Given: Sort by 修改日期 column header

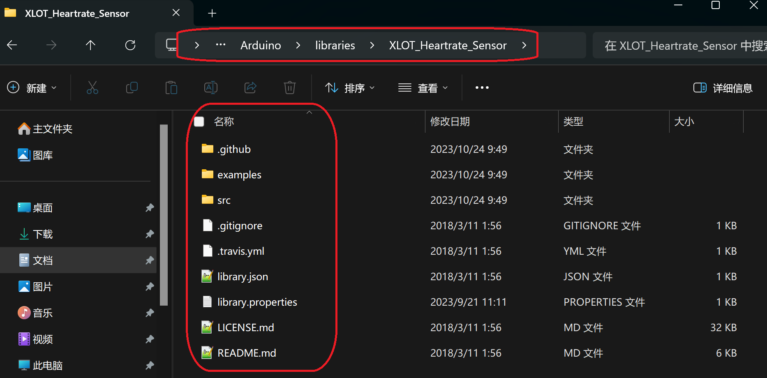Looking at the screenshot, I should (x=492, y=122).
